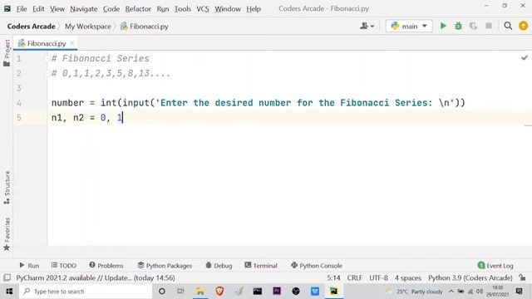Open Search Everywhere magnifier icon
This screenshot has width=532, height=299.
pyautogui.click(x=508, y=26)
